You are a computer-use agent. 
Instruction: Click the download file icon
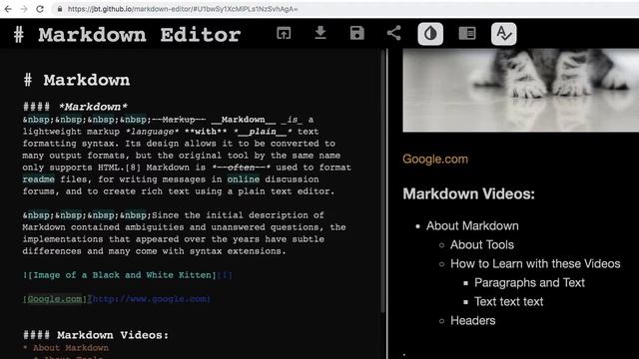[320, 33]
